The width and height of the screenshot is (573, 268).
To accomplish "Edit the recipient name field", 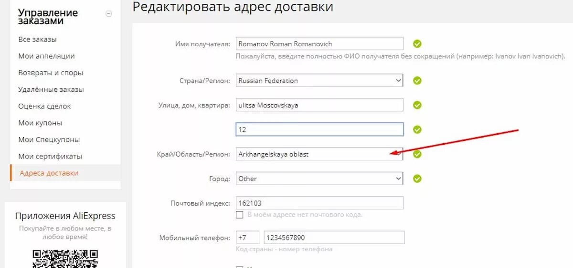I will pyautogui.click(x=319, y=44).
